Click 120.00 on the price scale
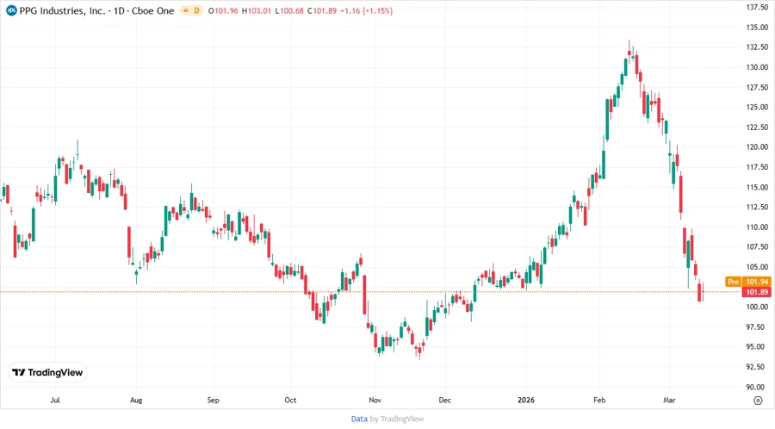The width and height of the screenshot is (775, 429). (757, 146)
